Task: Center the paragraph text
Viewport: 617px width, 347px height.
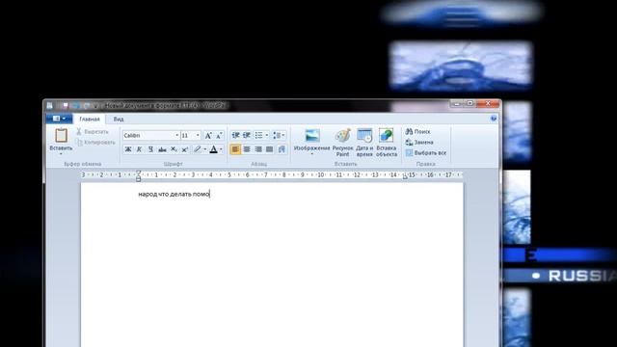Action: pyautogui.click(x=247, y=149)
